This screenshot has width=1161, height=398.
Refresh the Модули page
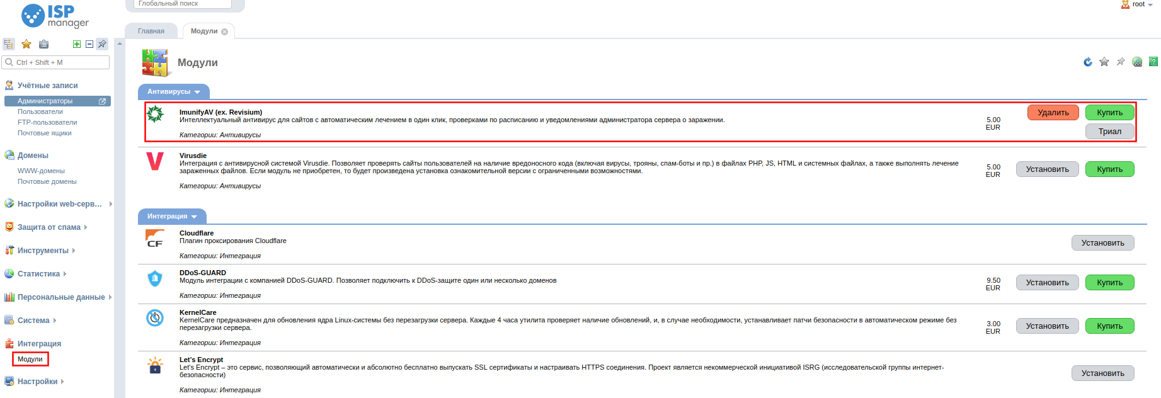point(1088,62)
